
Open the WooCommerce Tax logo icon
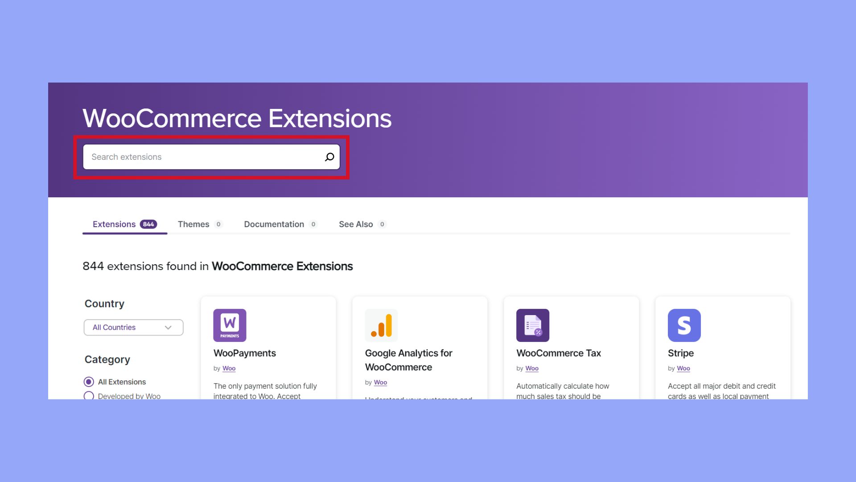click(x=533, y=325)
